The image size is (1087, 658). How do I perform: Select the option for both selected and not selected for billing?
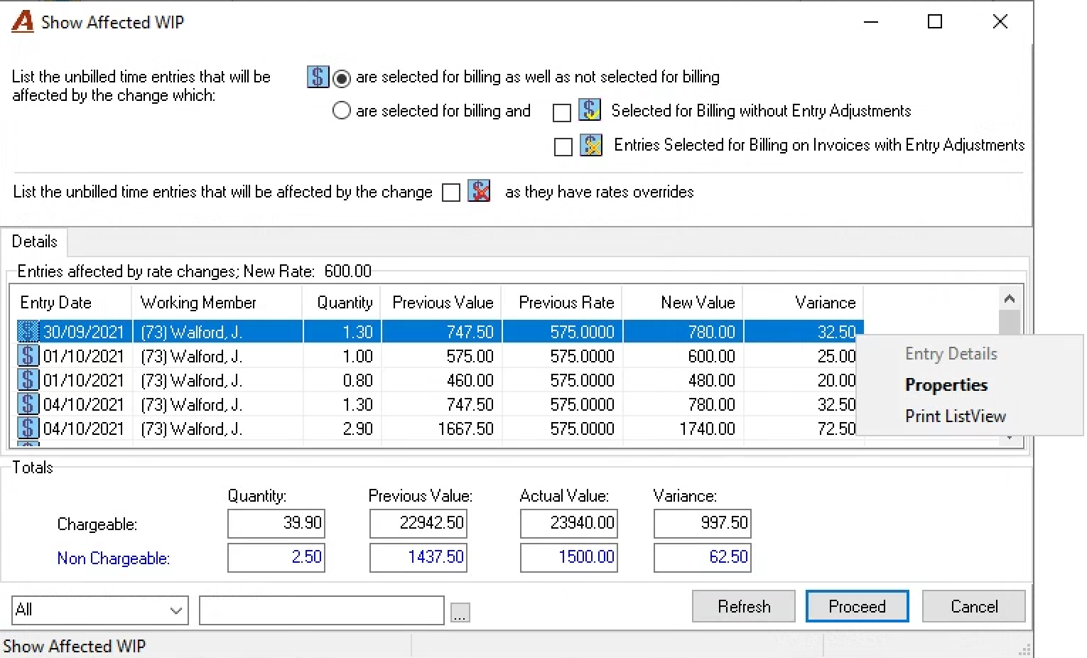coord(342,78)
